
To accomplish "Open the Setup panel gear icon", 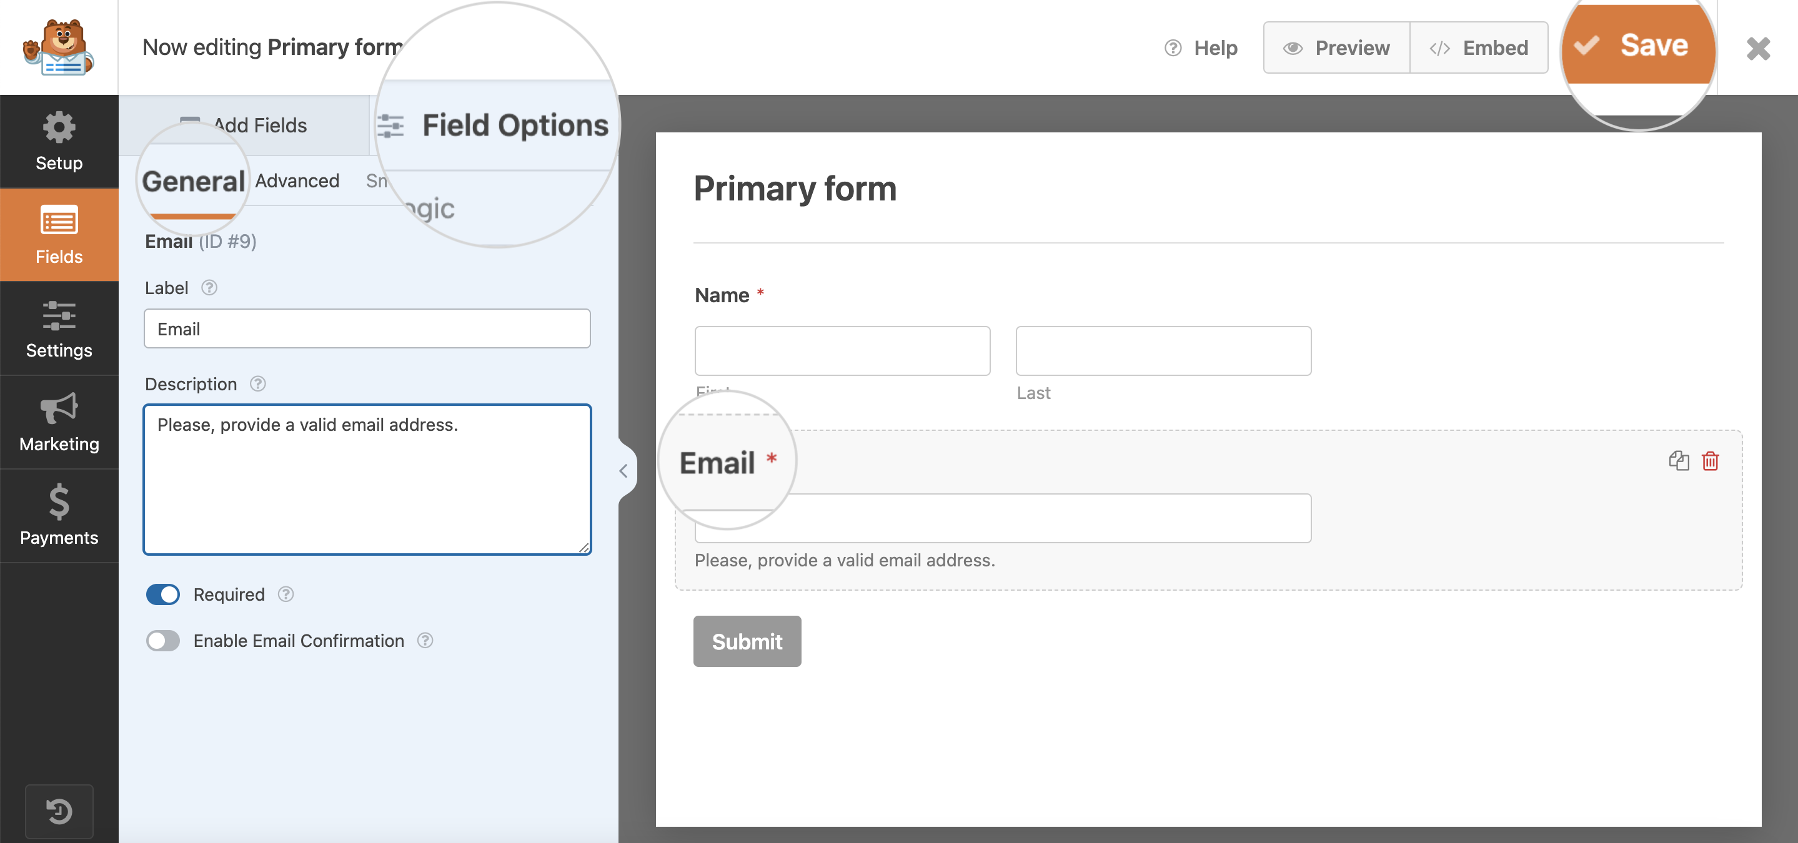I will (59, 141).
